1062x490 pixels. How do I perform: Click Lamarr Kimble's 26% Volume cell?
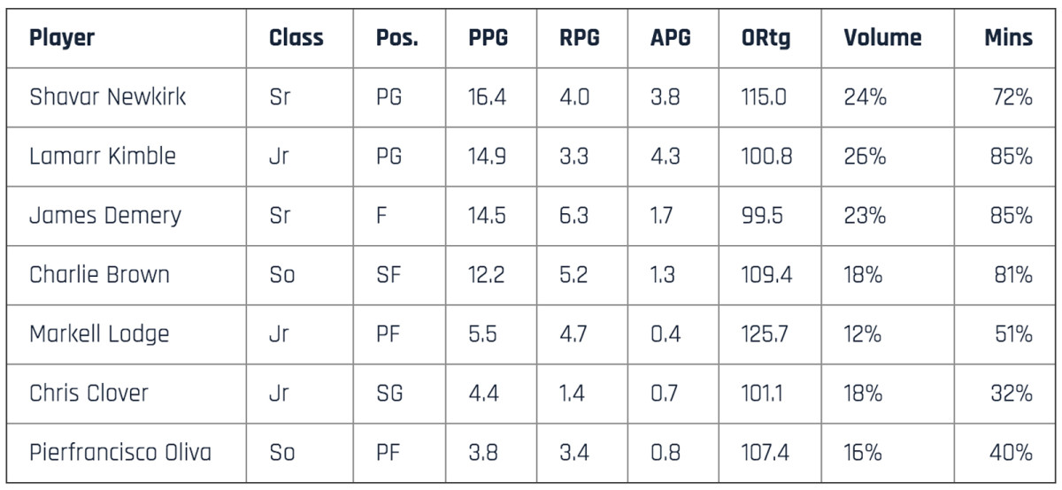[865, 157]
